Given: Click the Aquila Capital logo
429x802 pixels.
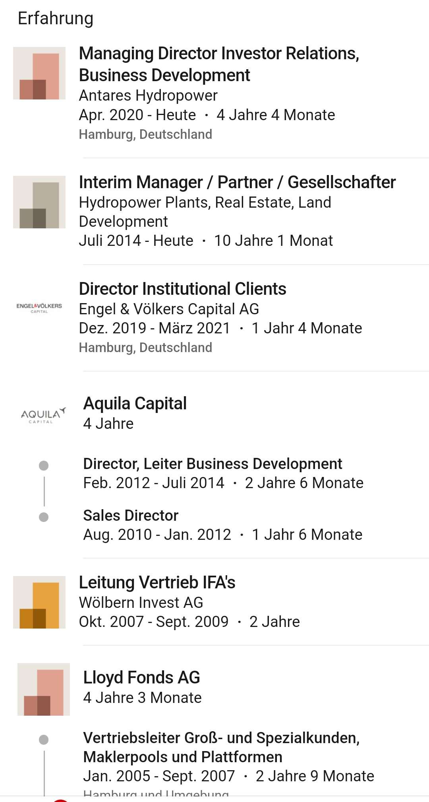Looking at the screenshot, I should pos(43,415).
